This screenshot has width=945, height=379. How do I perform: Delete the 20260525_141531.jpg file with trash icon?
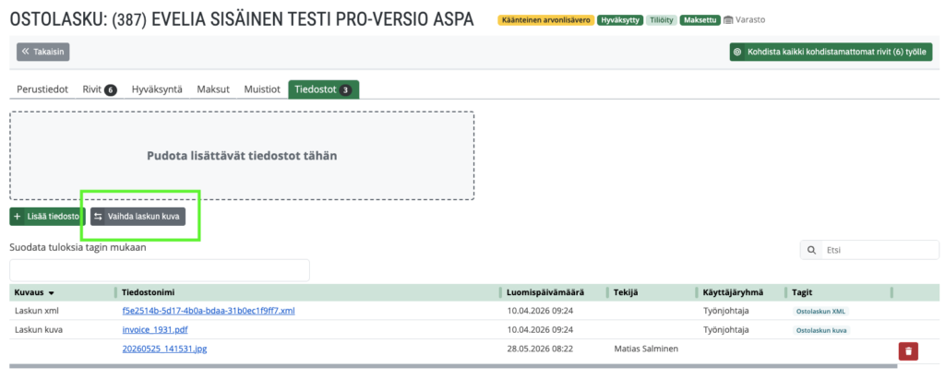coord(908,350)
